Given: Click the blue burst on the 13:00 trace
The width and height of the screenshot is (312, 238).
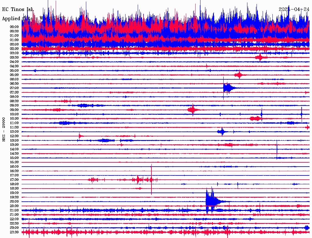Looking at the screenshot, I should coord(105,140).
